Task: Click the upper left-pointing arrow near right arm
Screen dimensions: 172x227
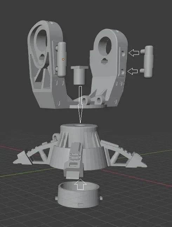Action: (134, 53)
